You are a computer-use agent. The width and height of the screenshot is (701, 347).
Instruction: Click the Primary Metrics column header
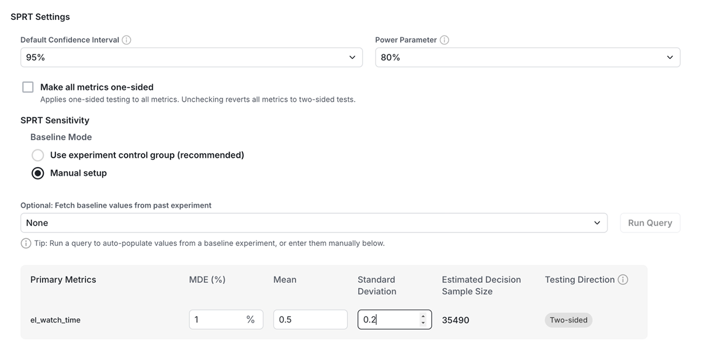click(x=63, y=280)
